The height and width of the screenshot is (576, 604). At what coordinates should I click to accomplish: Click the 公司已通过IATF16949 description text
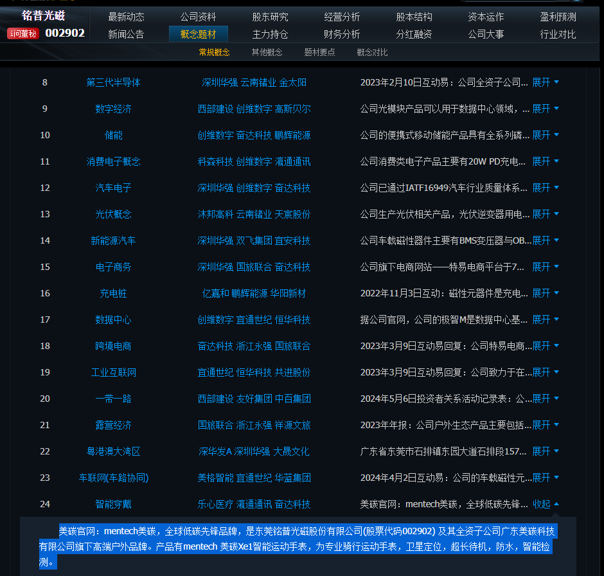[444, 188]
